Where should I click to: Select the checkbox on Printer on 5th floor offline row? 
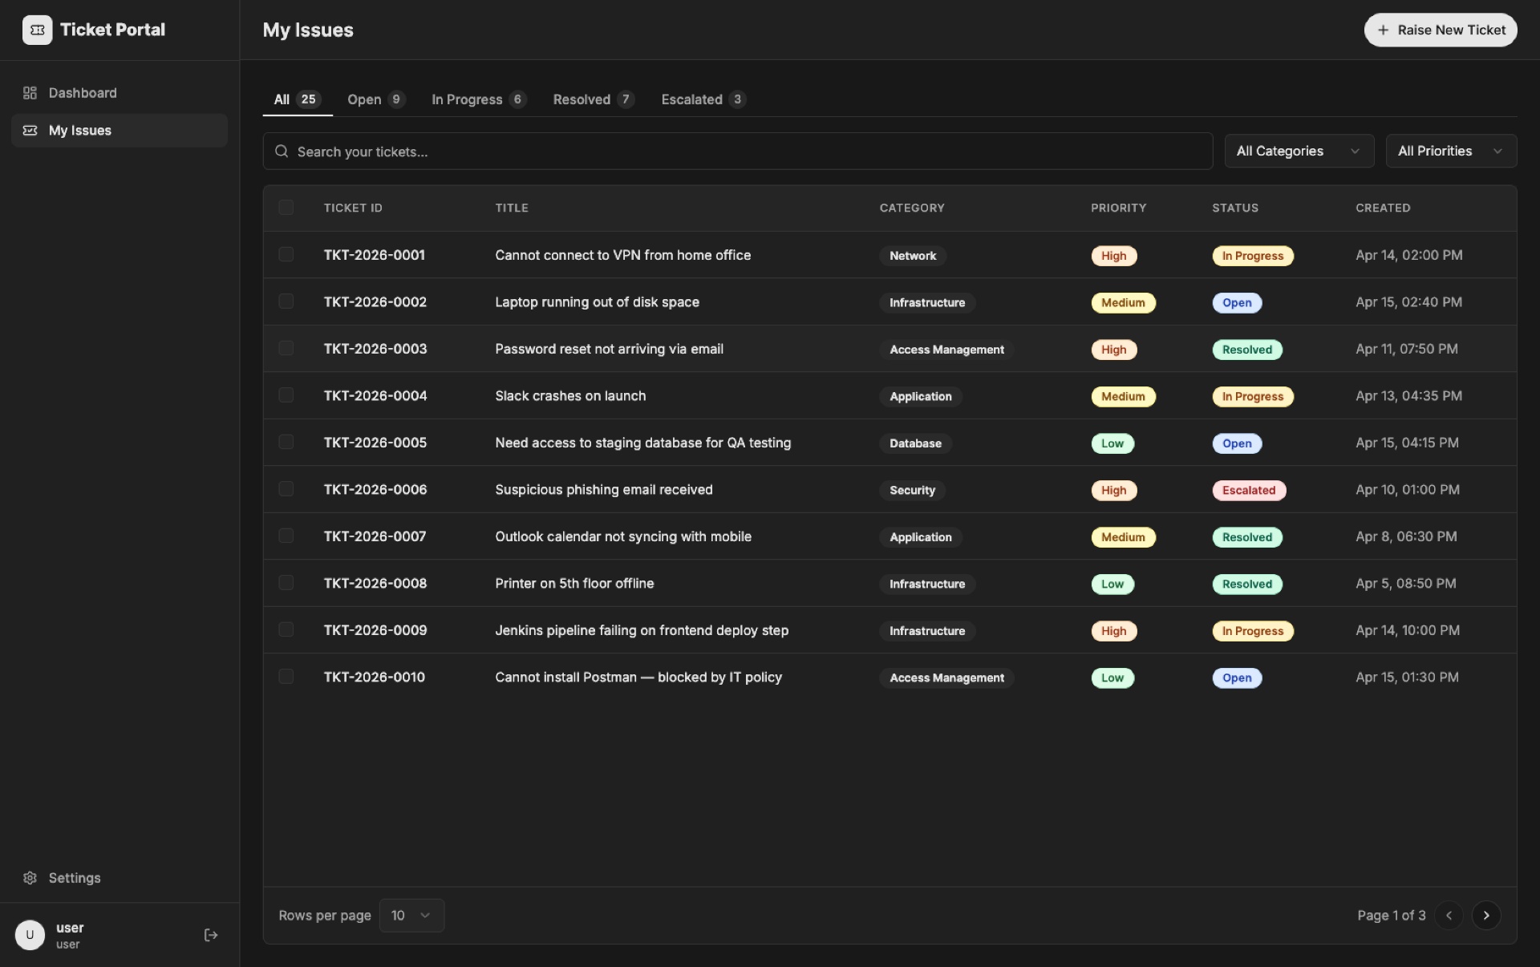(x=286, y=583)
